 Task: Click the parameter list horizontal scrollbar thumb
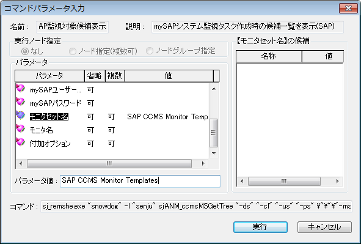tap(109, 164)
